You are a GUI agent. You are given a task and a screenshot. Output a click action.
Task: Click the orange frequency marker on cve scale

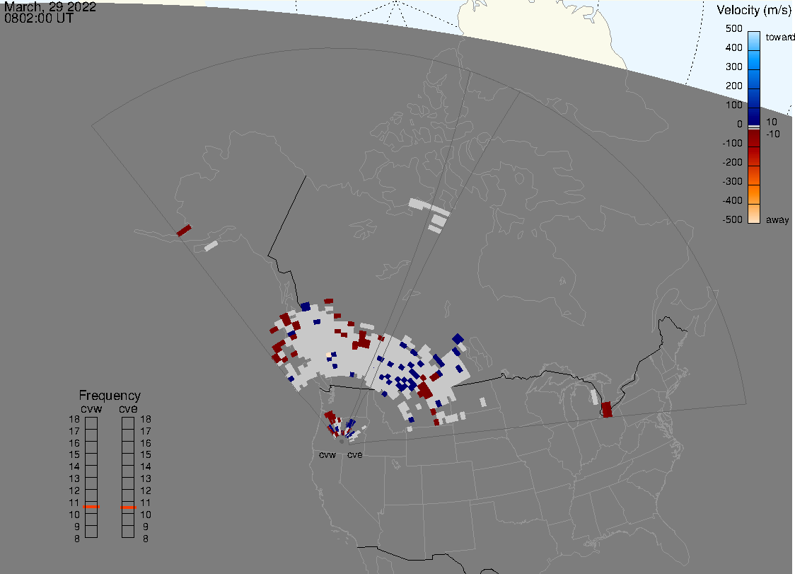[128, 507]
